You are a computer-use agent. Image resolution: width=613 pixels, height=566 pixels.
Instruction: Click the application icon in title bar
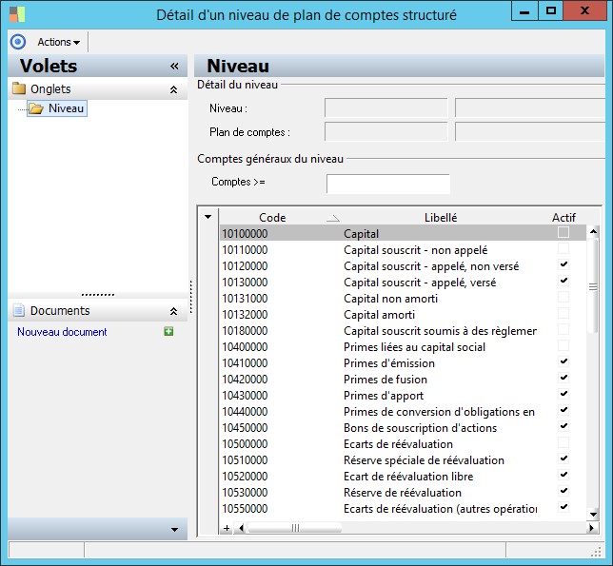(x=16, y=14)
